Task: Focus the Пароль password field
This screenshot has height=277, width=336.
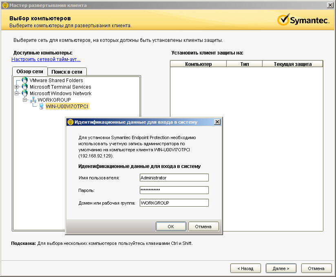Action: tap(174, 190)
